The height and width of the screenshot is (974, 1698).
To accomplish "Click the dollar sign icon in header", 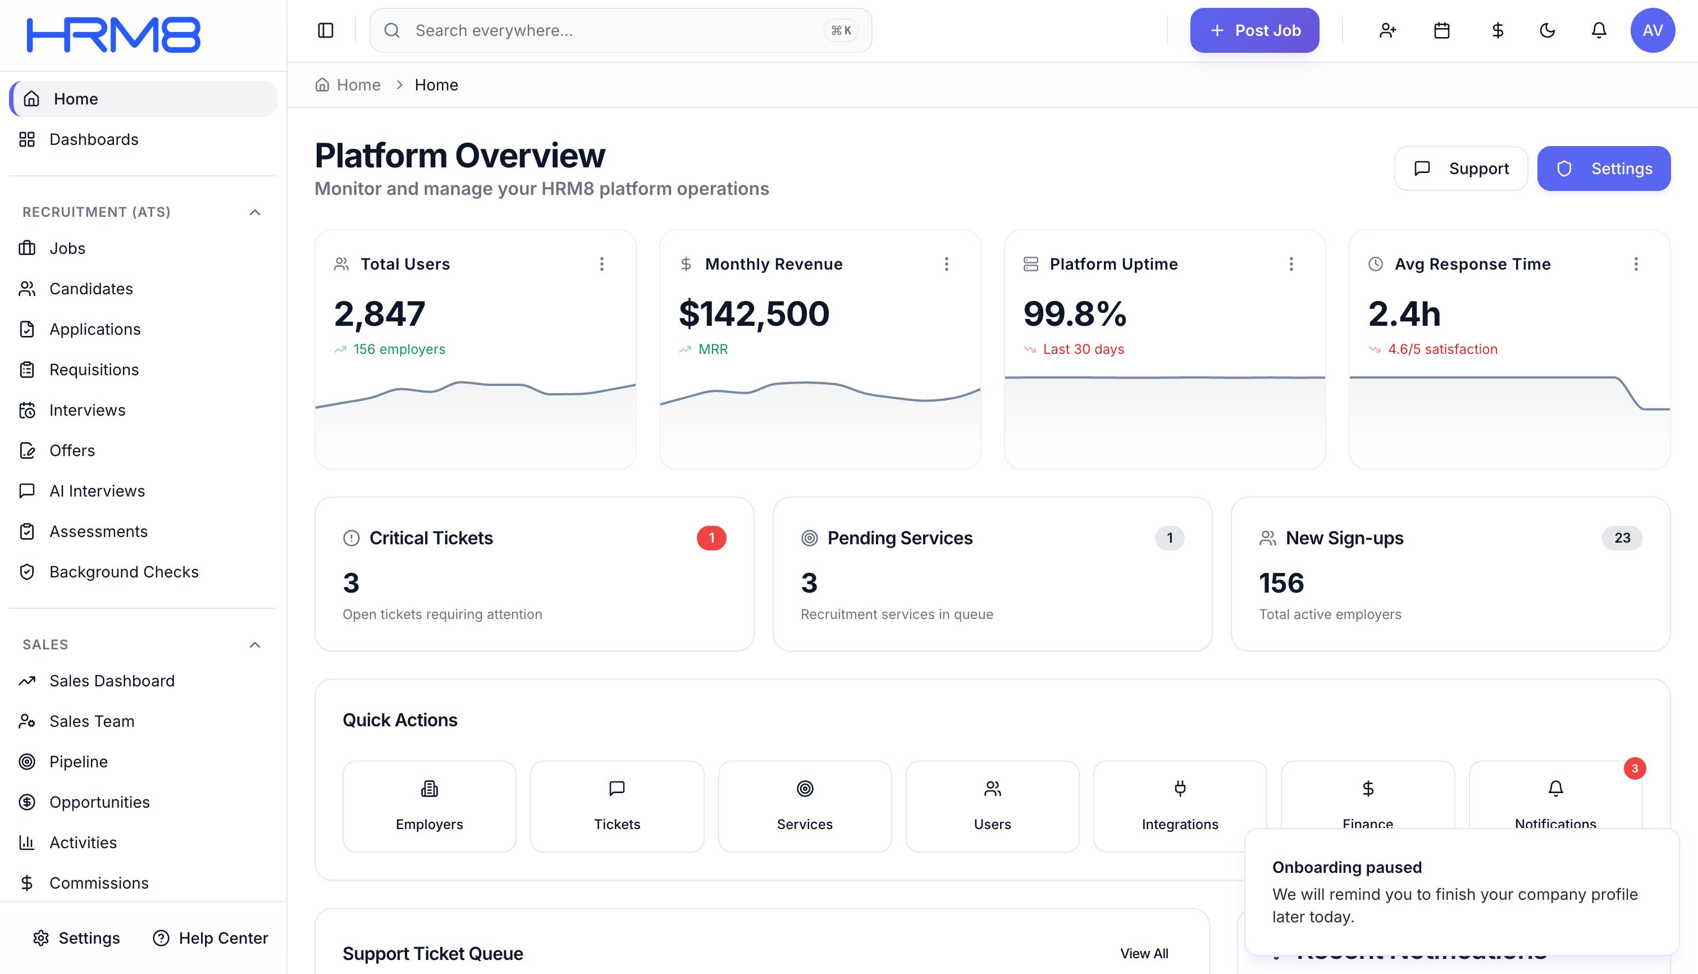I will tap(1498, 30).
